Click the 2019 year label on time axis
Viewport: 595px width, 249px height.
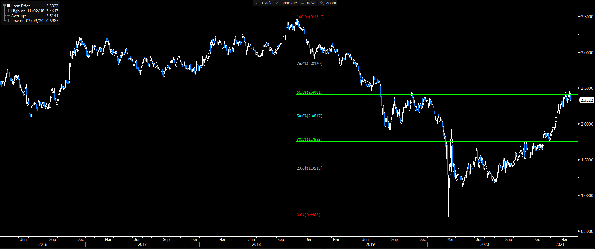click(370, 245)
